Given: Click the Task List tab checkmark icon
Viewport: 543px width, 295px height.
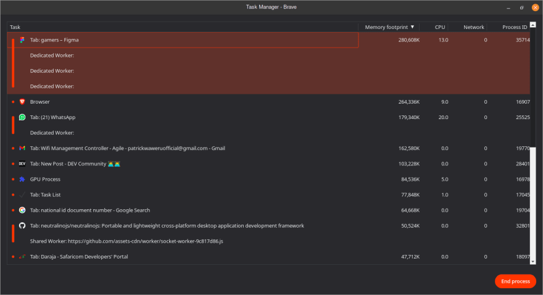Looking at the screenshot, I should coord(22,195).
